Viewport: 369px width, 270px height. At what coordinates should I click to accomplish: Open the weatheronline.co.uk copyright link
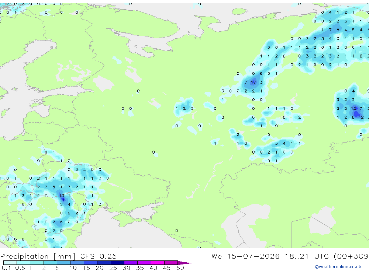[x=338, y=267]
